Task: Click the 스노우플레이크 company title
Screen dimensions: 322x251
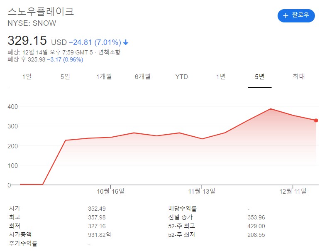Action: (x=41, y=12)
